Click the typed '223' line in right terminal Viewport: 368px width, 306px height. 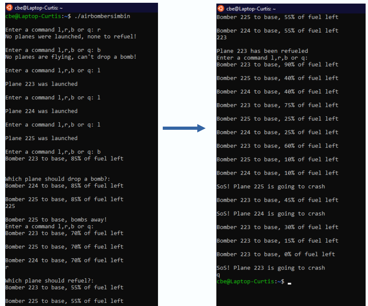pos(222,38)
